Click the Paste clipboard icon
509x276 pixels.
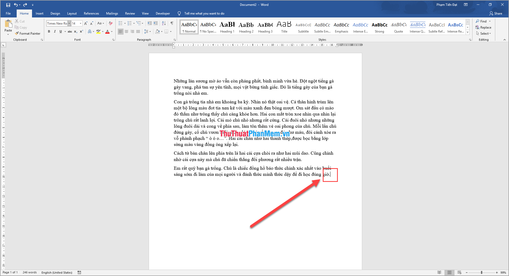(x=8, y=24)
